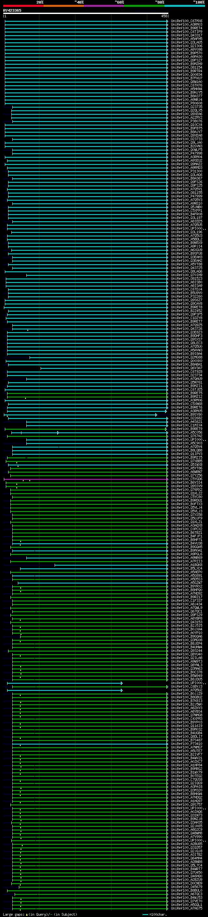Select hit UniRef100_B4WRT7

[x=186, y=869]
